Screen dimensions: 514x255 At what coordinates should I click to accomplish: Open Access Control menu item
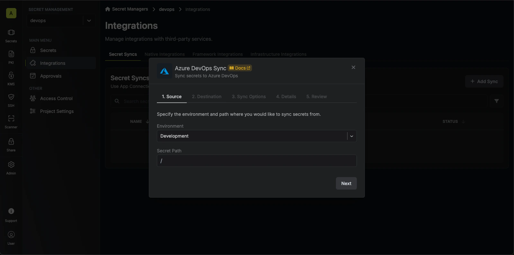coord(61,98)
